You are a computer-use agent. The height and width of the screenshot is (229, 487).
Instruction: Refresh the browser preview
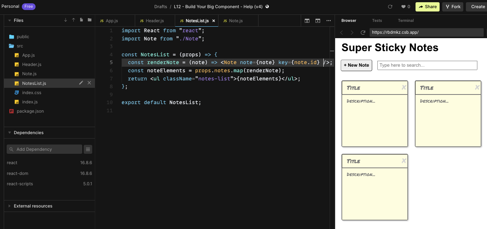[363, 33]
